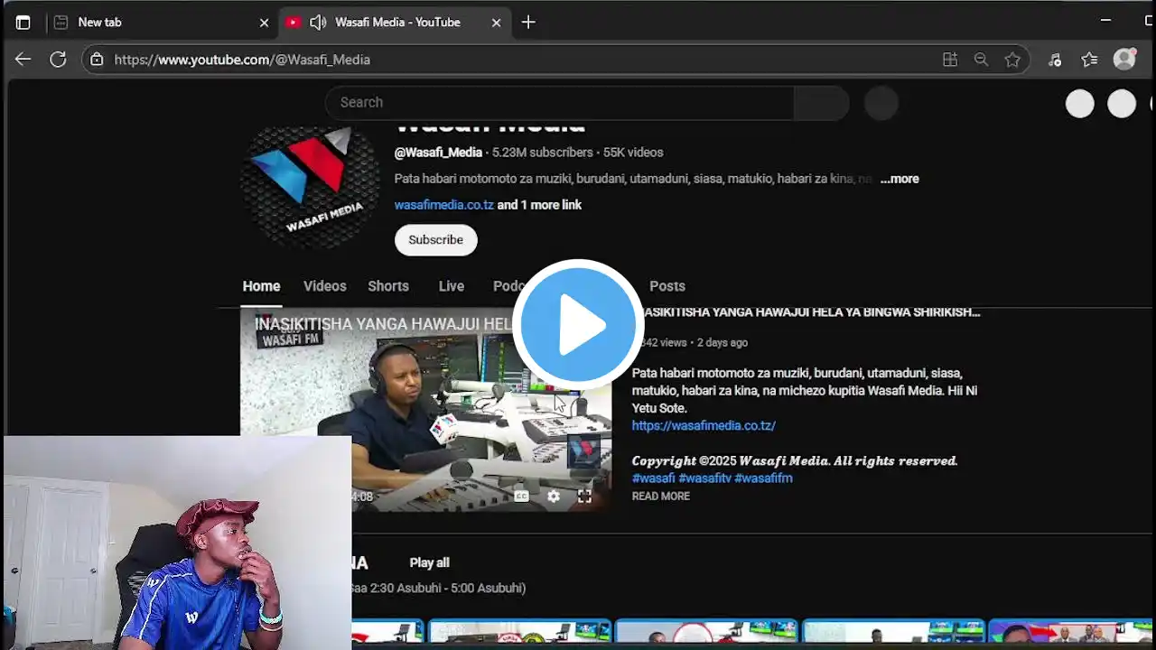Expand channel description with ...more

pyautogui.click(x=900, y=179)
